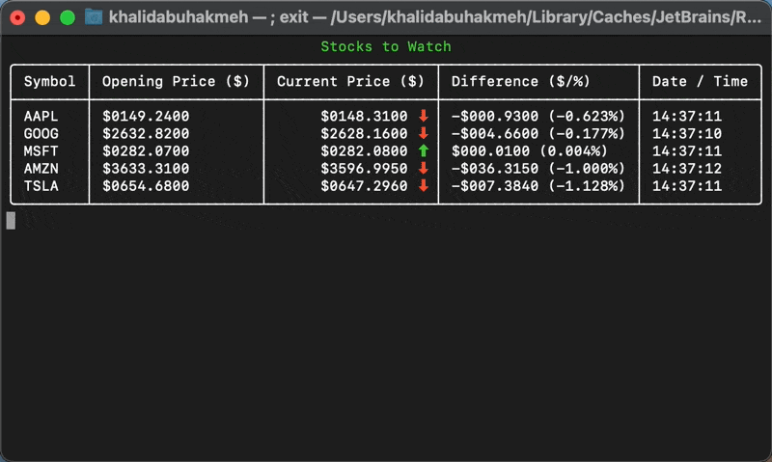Image resolution: width=772 pixels, height=462 pixels.
Task: Click the red close window button
Action: pos(17,17)
